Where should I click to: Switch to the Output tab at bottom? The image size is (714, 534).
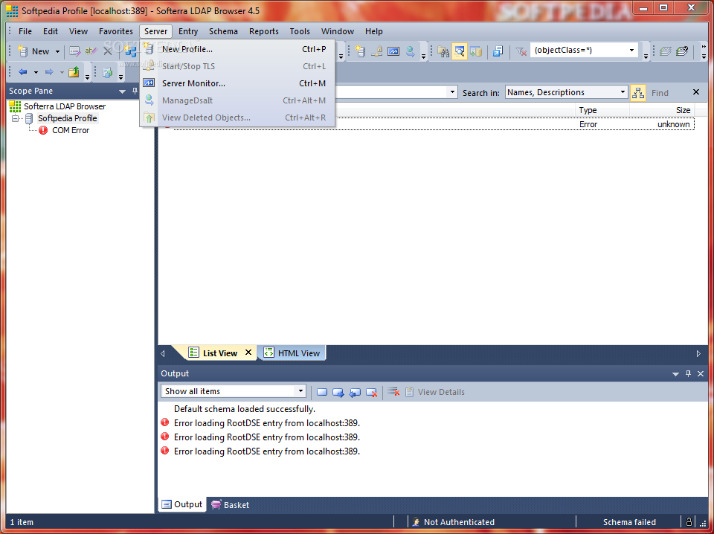(x=182, y=504)
